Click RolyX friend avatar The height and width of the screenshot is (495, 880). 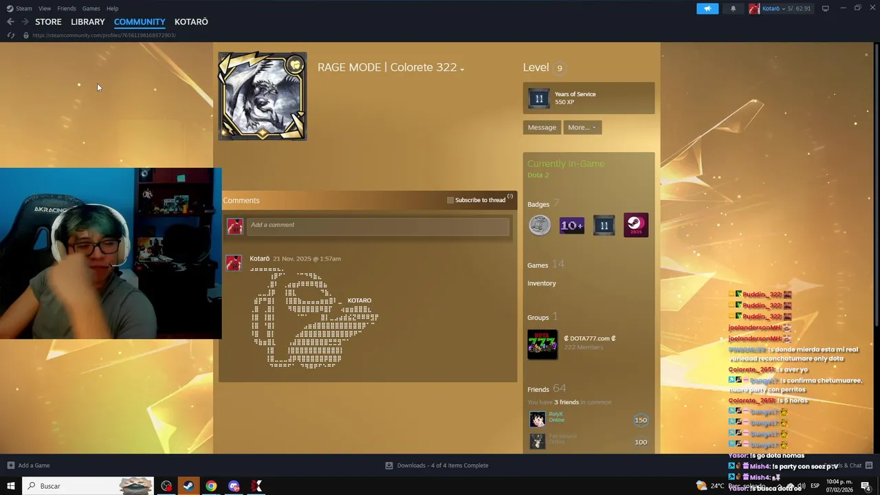pyautogui.click(x=537, y=419)
